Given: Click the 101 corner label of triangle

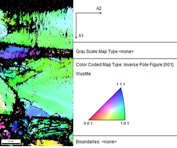Looking at the screenshot, I should click(x=125, y=123).
